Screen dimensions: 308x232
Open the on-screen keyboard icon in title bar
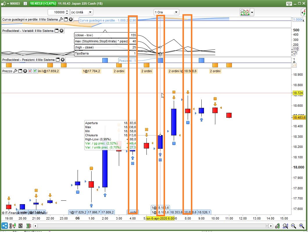pyautogui.click(x=289, y=3)
